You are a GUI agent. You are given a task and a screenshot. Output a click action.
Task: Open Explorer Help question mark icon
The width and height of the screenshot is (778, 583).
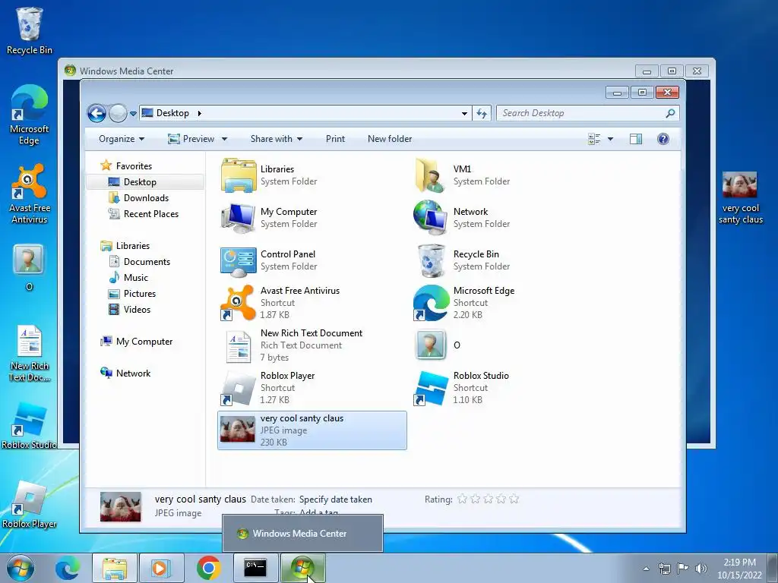[x=663, y=139]
